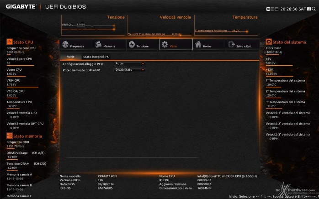
Task: Click the Temperatura graph header
Action: 245,17
